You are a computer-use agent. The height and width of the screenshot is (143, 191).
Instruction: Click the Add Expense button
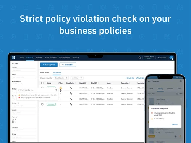(49, 65)
